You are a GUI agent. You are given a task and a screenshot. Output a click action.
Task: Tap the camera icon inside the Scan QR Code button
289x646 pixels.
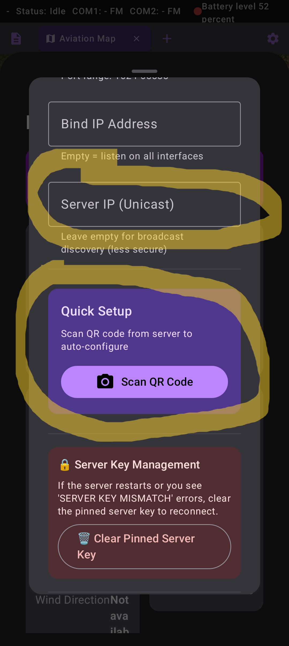coord(105,382)
